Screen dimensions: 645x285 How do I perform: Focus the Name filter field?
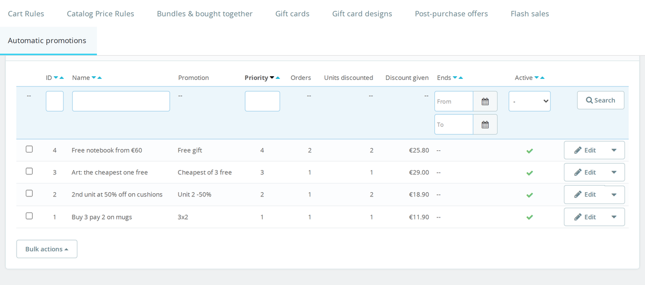click(x=121, y=101)
